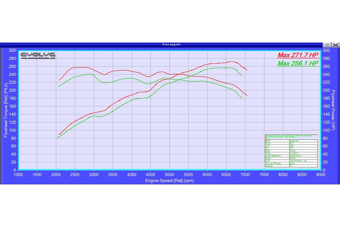Screen dimensions: 340x227
Task: Click the 5000 rpm tick on the x-axis
Action: click(169, 174)
